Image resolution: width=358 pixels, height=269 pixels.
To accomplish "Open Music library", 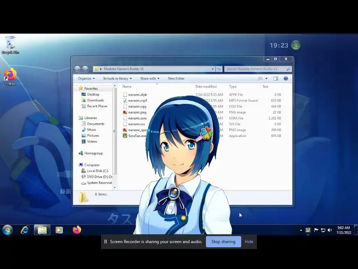I will point(92,130).
